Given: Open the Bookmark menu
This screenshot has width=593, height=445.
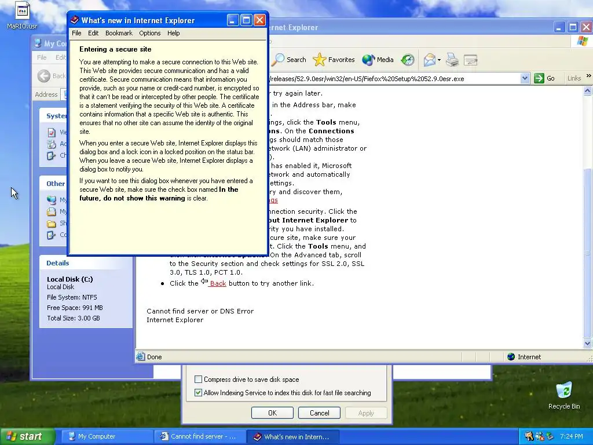Looking at the screenshot, I should click(119, 33).
